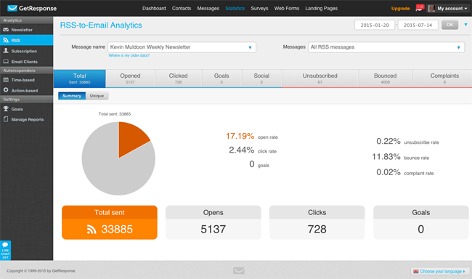Click the Newsletter envelope icon in sidebar
The image size is (472, 279).
coord(6,30)
